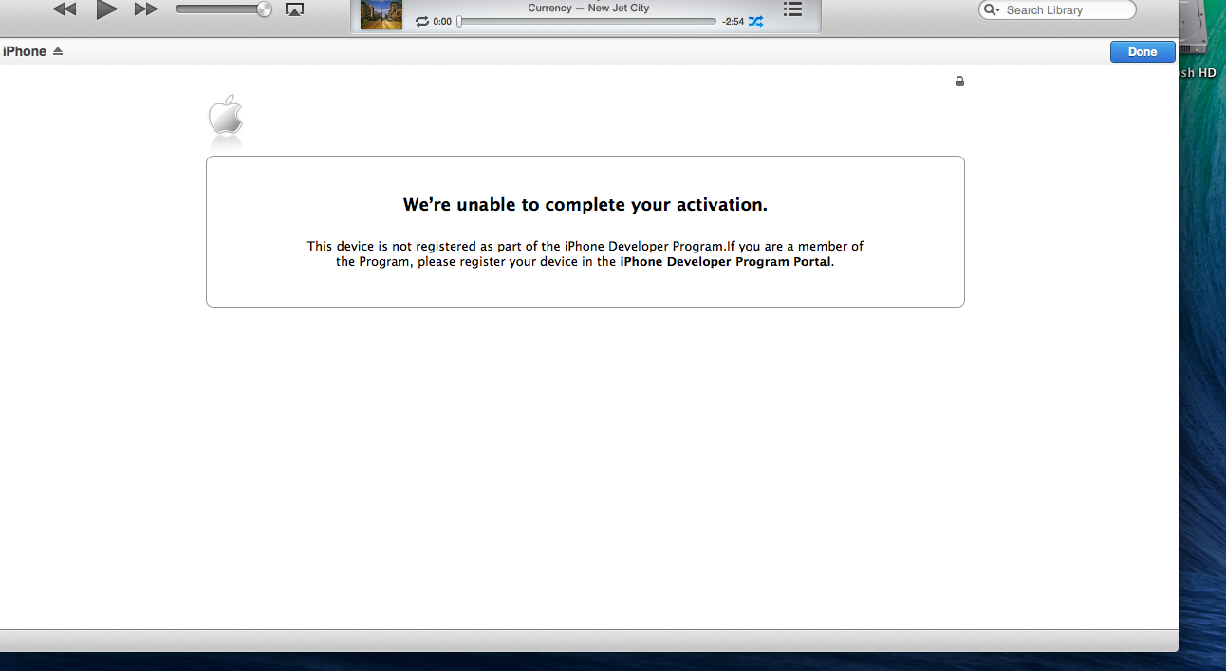Open the Up Next list icon
This screenshot has width=1226, height=671.
point(792,9)
